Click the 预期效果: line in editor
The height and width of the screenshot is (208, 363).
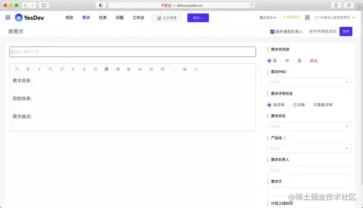coord(22,98)
